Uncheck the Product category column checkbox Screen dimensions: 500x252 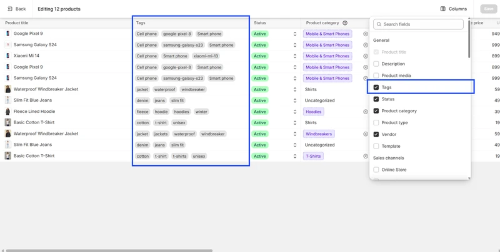pyautogui.click(x=376, y=111)
